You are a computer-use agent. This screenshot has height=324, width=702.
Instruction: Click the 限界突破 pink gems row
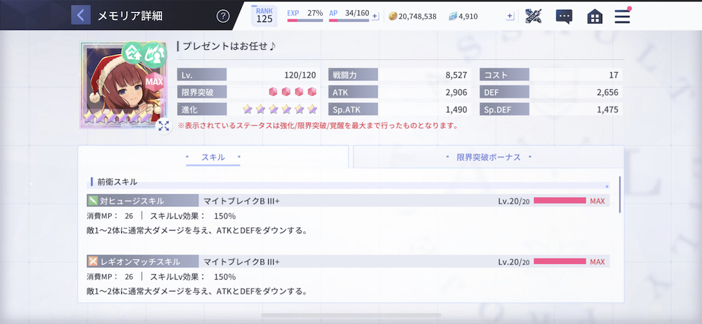point(292,92)
